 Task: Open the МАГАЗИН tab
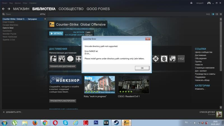click(21, 9)
